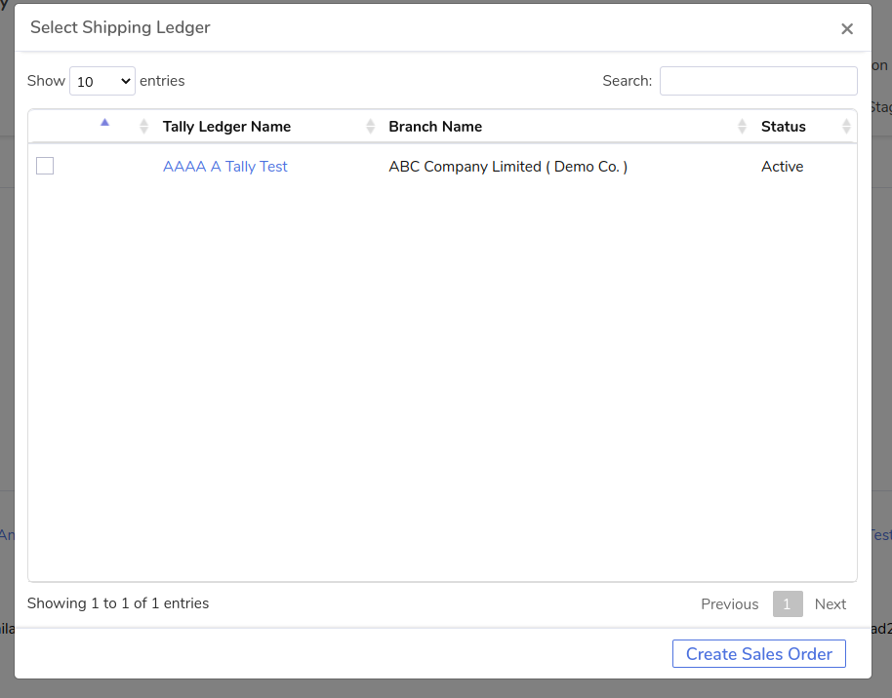Image resolution: width=892 pixels, height=698 pixels.
Task: Click the Previous pagination button
Action: point(729,604)
